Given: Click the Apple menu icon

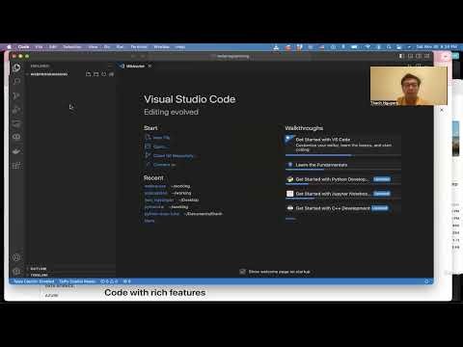Looking at the screenshot, I should [x=10, y=47].
